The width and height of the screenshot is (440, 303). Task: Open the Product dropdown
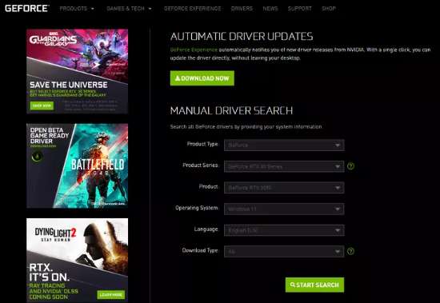click(x=284, y=188)
